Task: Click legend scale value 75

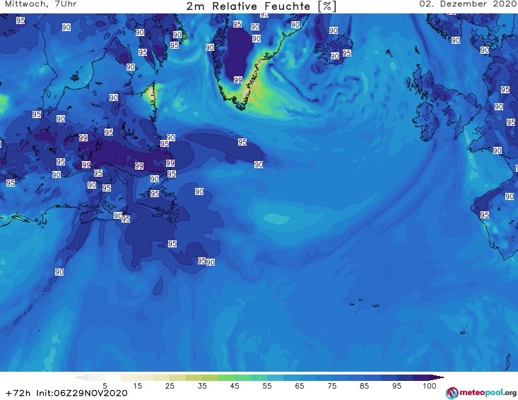Action: coord(332,386)
